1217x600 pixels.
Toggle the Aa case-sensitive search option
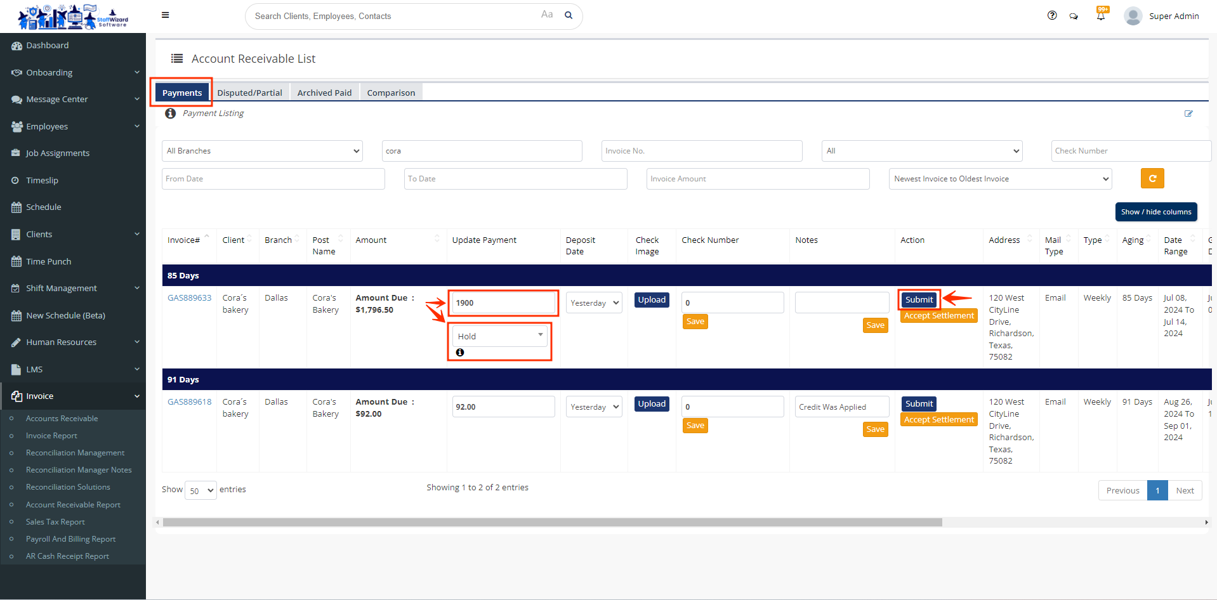coord(547,15)
